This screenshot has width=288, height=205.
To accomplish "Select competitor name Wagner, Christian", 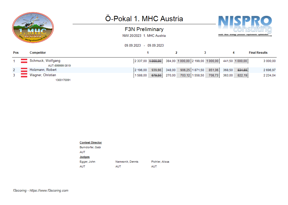I will point(43,75).
